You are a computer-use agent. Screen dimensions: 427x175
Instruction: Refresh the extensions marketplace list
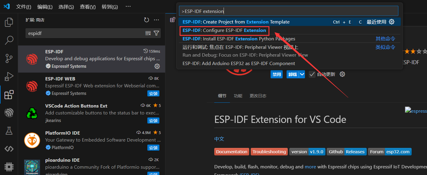[x=146, y=20]
